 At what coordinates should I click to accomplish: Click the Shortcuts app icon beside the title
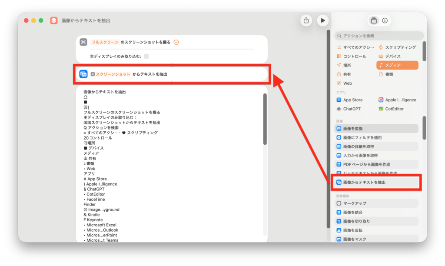pyautogui.click(x=54, y=20)
